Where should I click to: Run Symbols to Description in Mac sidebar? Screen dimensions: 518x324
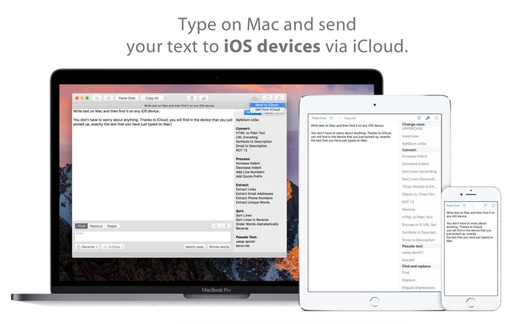pyautogui.click(x=254, y=142)
